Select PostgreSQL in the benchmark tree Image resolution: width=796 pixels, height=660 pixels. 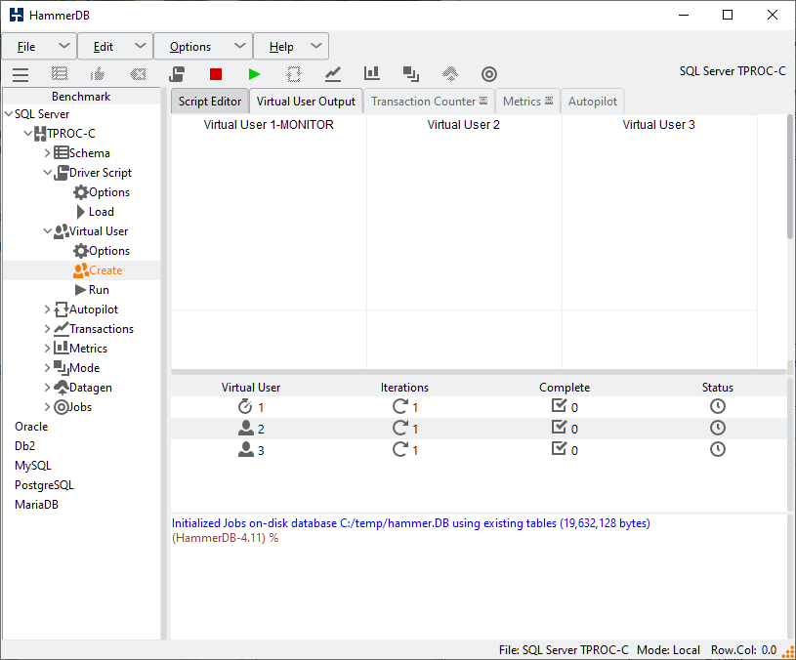(x=44, y=485)
